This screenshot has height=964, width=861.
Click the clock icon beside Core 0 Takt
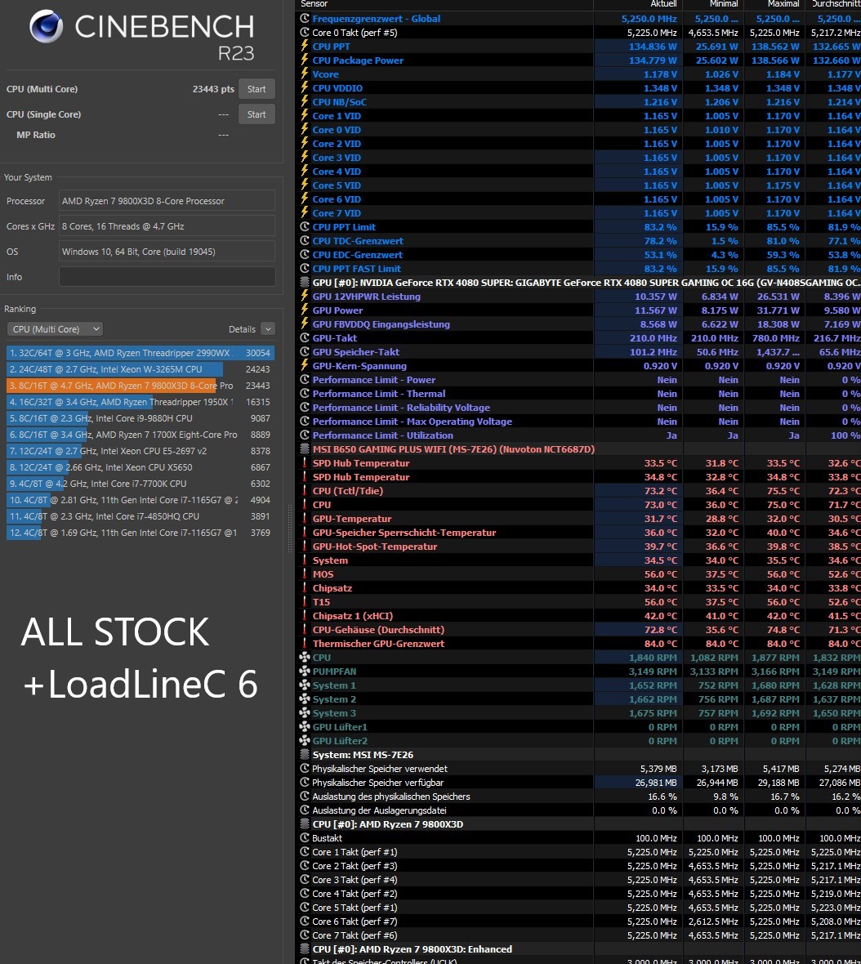click(x=305, y=32)
